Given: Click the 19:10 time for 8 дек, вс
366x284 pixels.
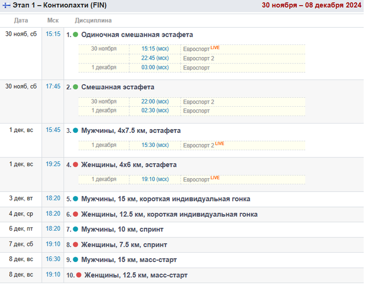Looking at the screenshot, I should 53,275.
